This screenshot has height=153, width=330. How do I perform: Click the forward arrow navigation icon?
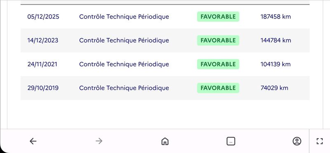point(99,141)
